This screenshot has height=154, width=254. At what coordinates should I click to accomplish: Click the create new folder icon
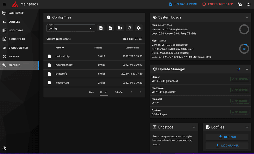[120, 28]
